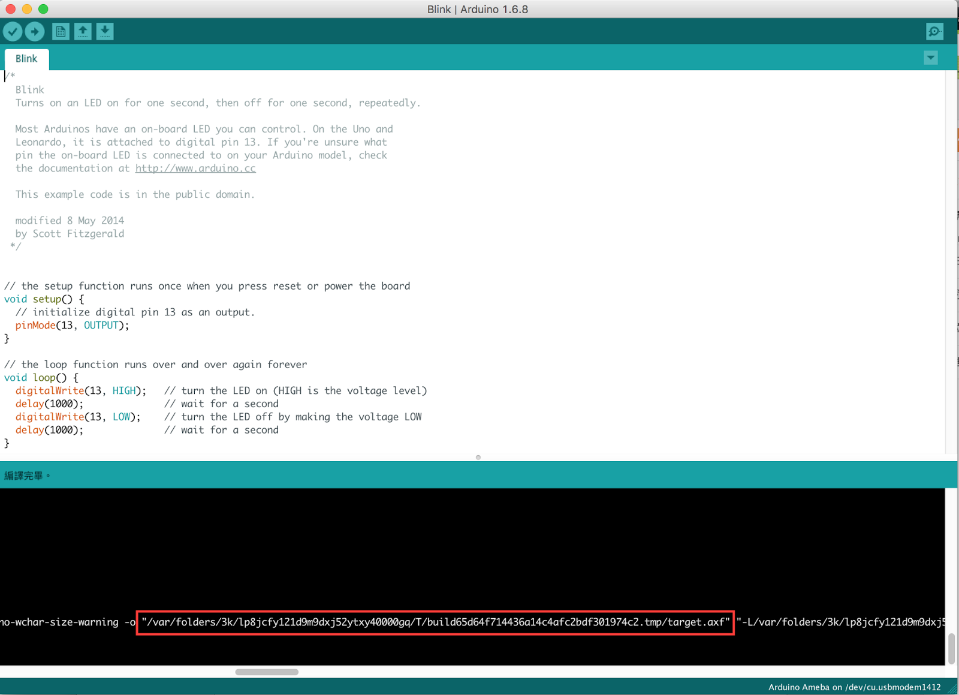Upload the sketch using the arrow icon

point(35,31)
